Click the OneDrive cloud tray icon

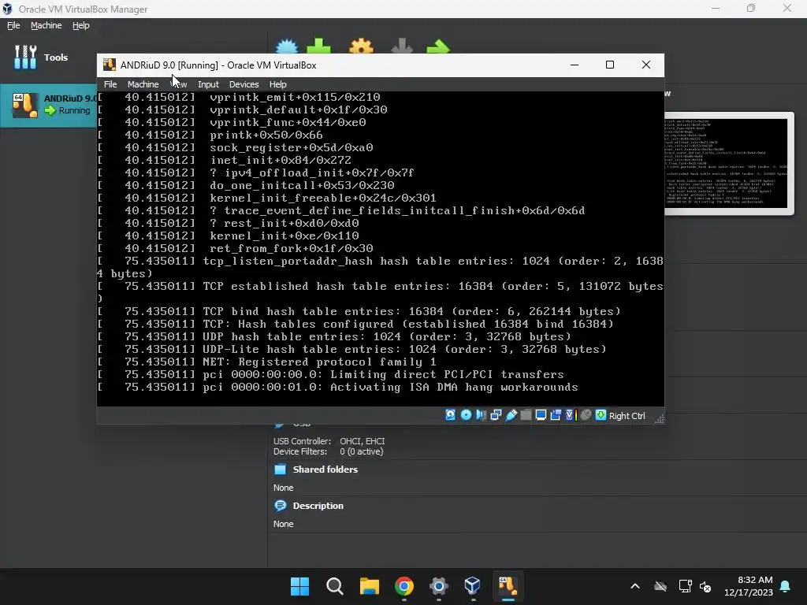[660, 586]
